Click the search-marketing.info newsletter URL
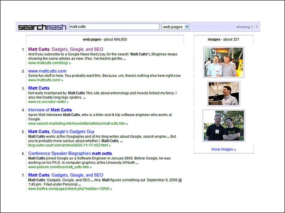The width and height of the screenshot is (285, 213). (78, 123)
